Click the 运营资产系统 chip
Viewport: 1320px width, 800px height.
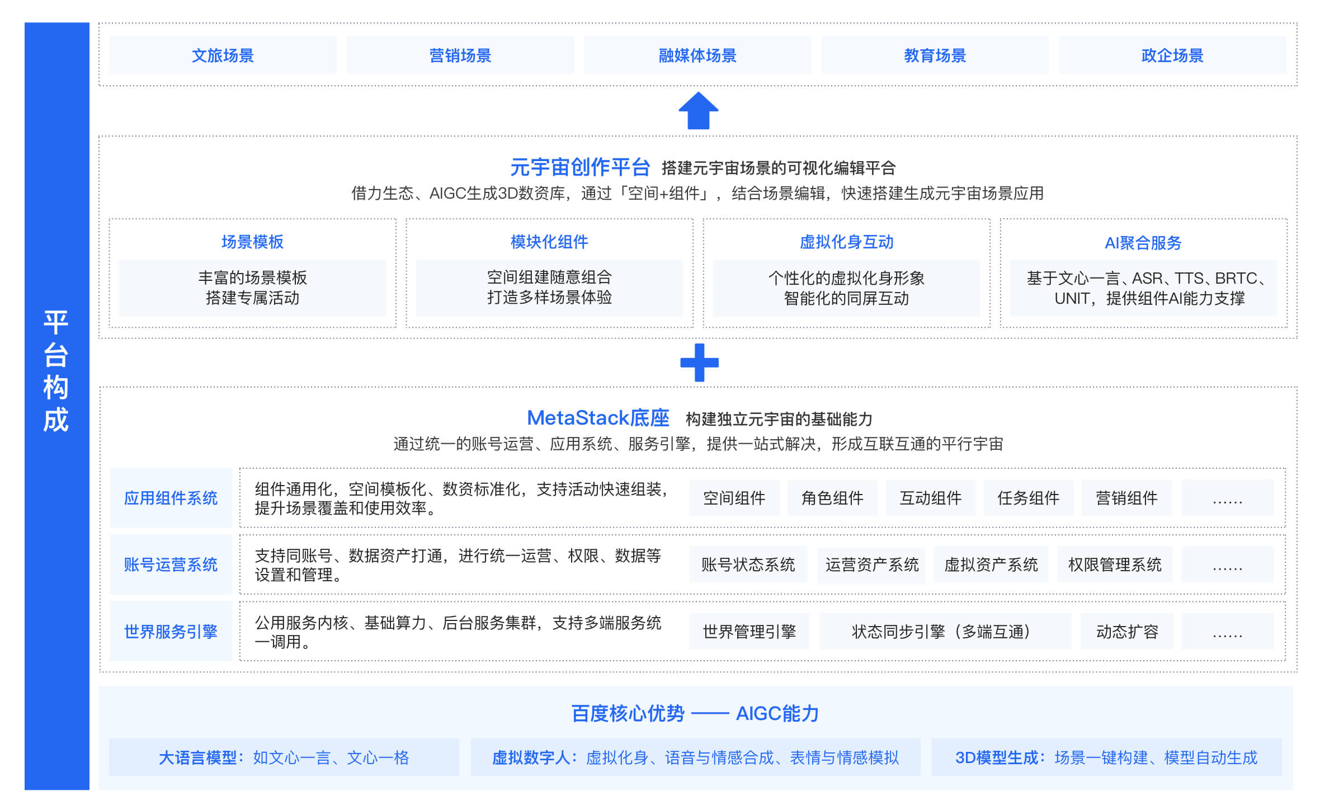(872, 564)
